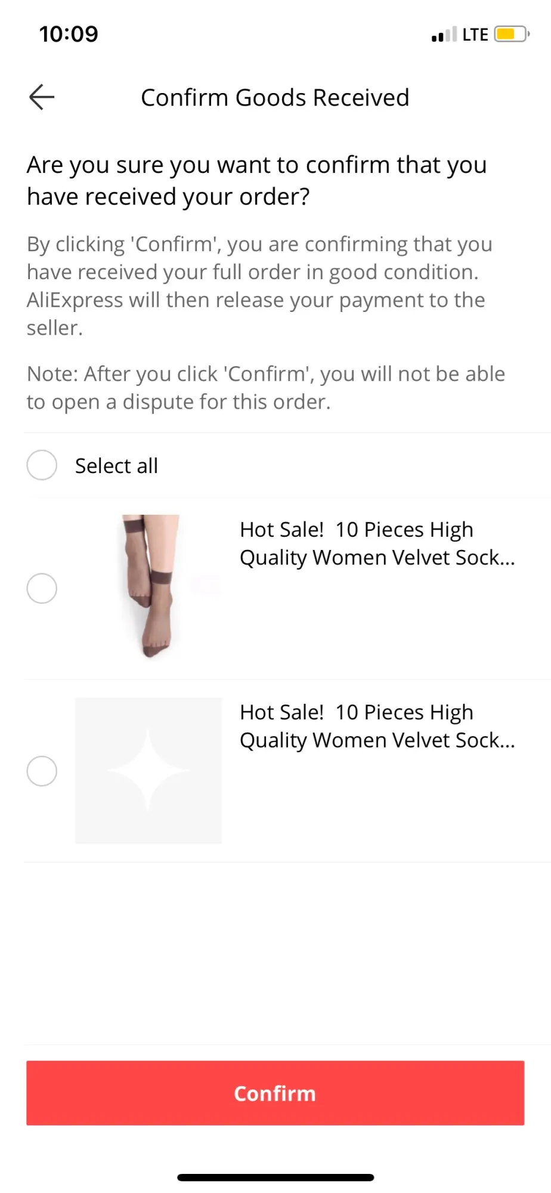551x1193 pixels.
Task: Tap the home indicator bar
Action: 275,1177
